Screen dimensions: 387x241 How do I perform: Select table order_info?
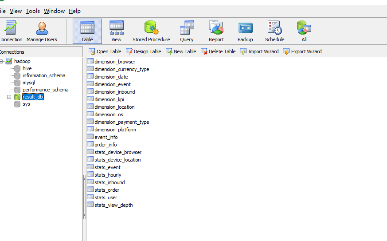(106, 145)
